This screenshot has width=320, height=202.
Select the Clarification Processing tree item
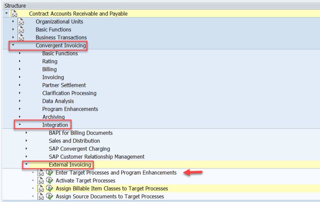click(69, 93)
